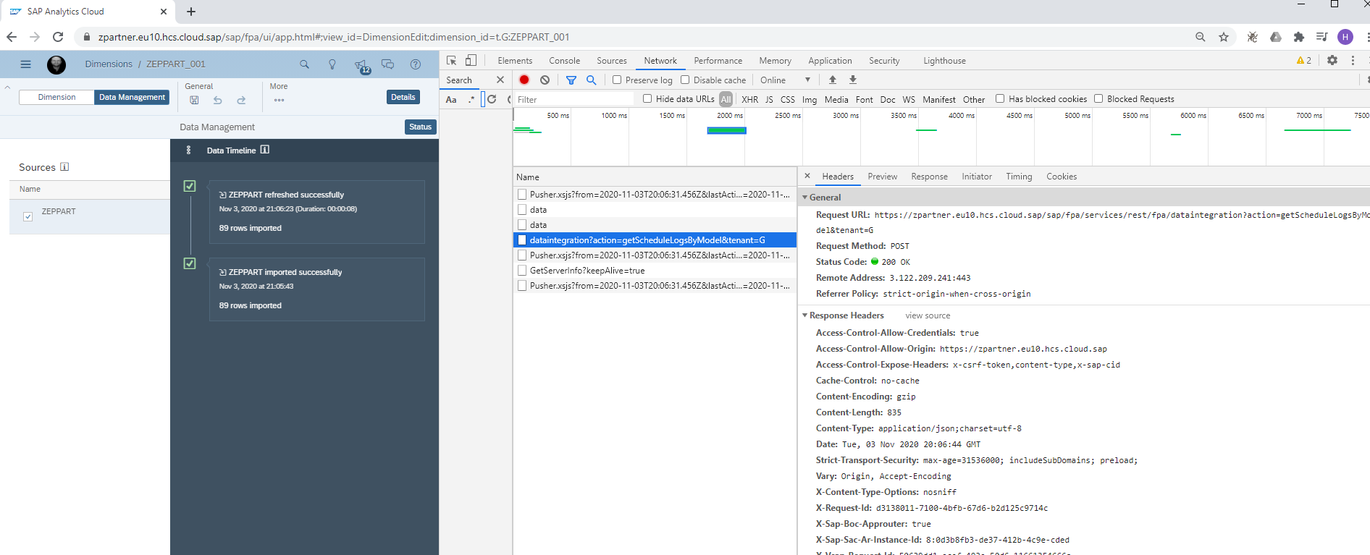Open the SAP Analytics Cloud hamburger menu

(x=26, y=64)
